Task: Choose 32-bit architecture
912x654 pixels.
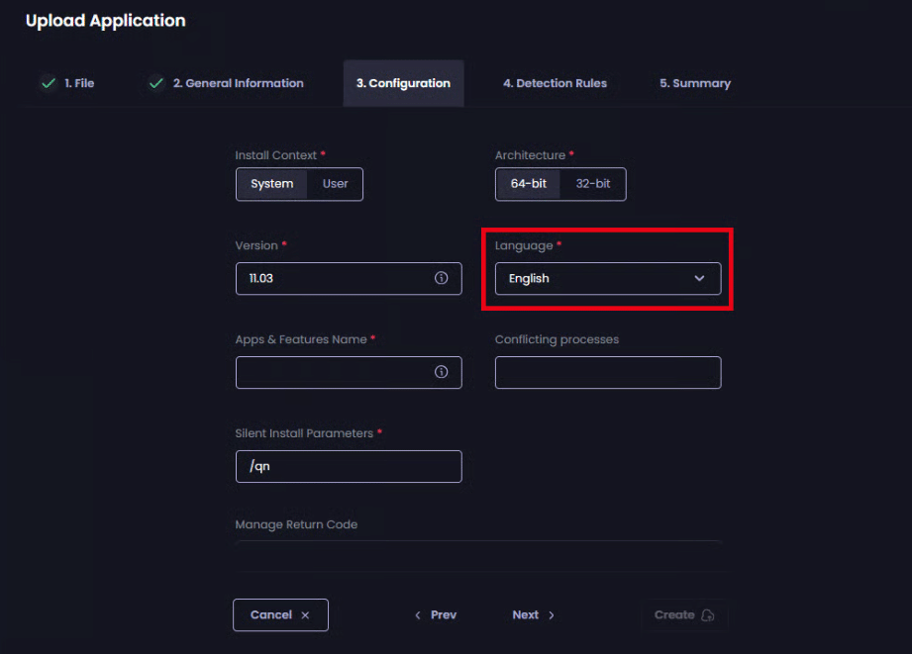Action: 592,184
